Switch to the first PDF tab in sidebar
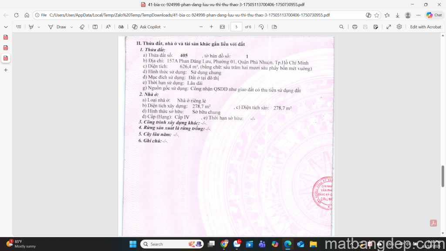The height and width of the screenshot is (251, 446). (x=6, y=37)
